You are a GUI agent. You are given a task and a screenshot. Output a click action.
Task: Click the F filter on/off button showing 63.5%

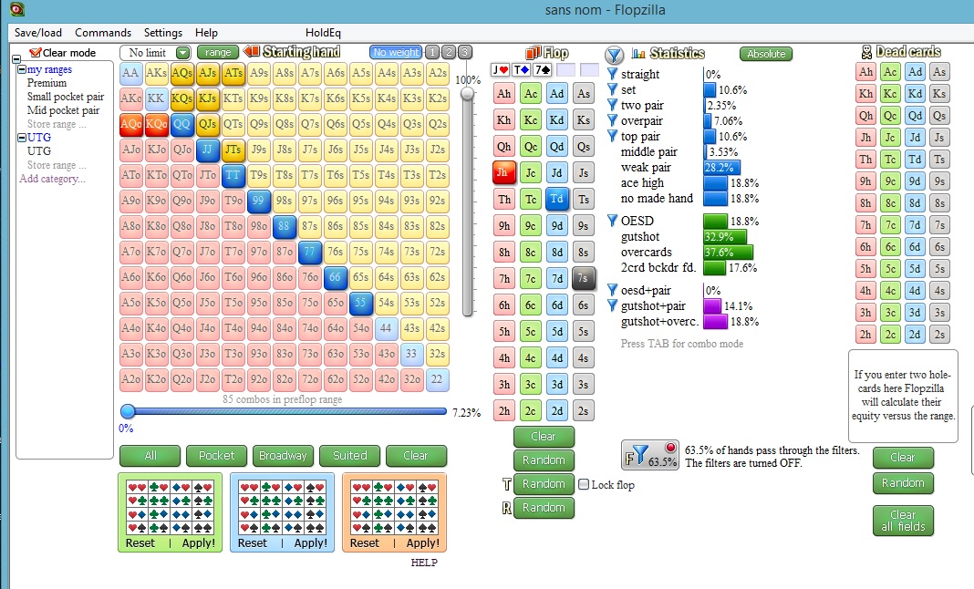coord(649,455)
